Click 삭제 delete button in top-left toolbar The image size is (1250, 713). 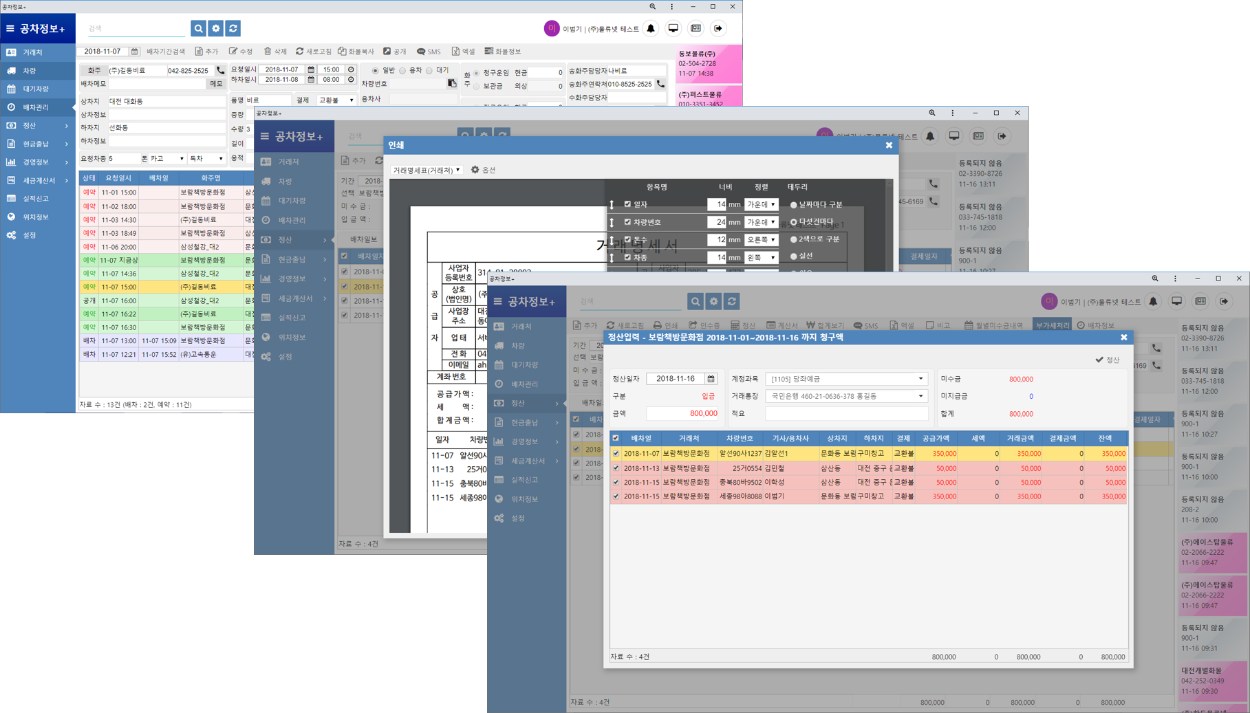[x=275, y=52]
